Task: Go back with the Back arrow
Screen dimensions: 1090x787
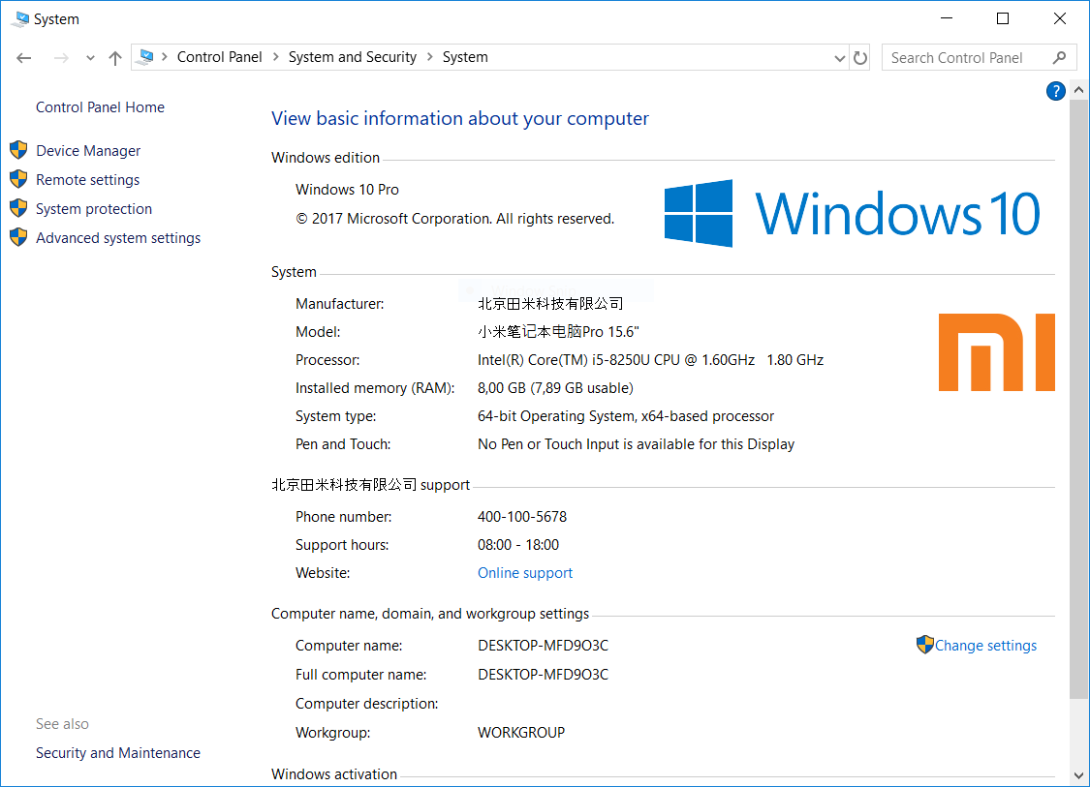Action: 23,58
